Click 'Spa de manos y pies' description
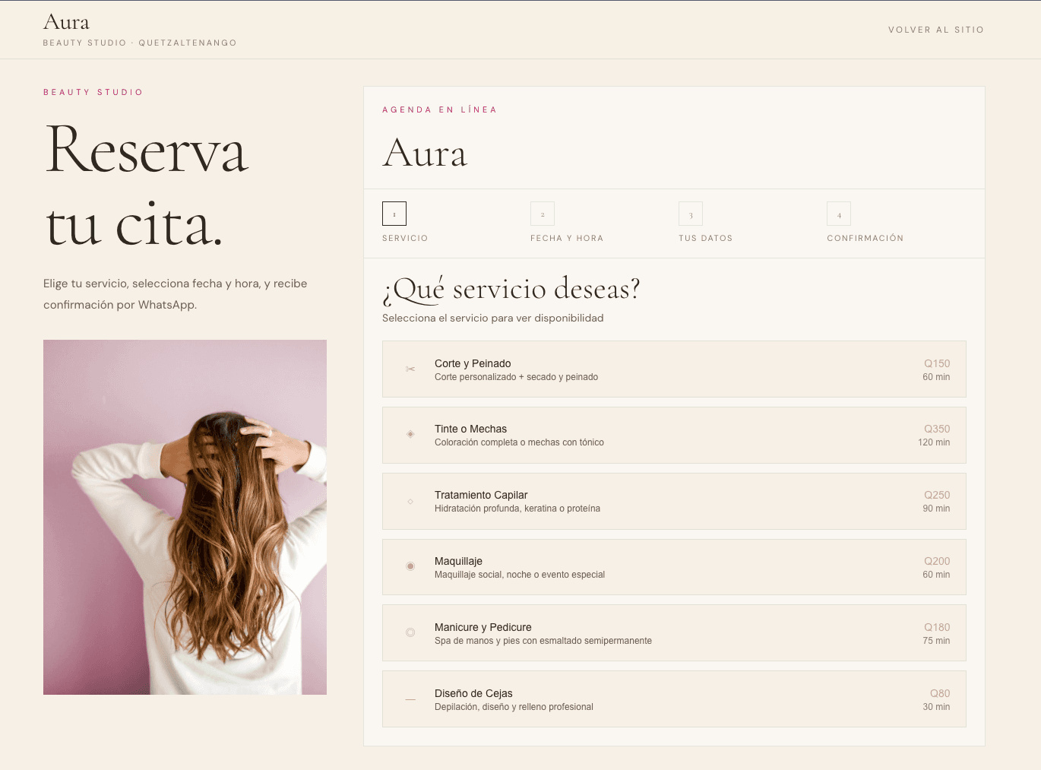 click(543, 641)
